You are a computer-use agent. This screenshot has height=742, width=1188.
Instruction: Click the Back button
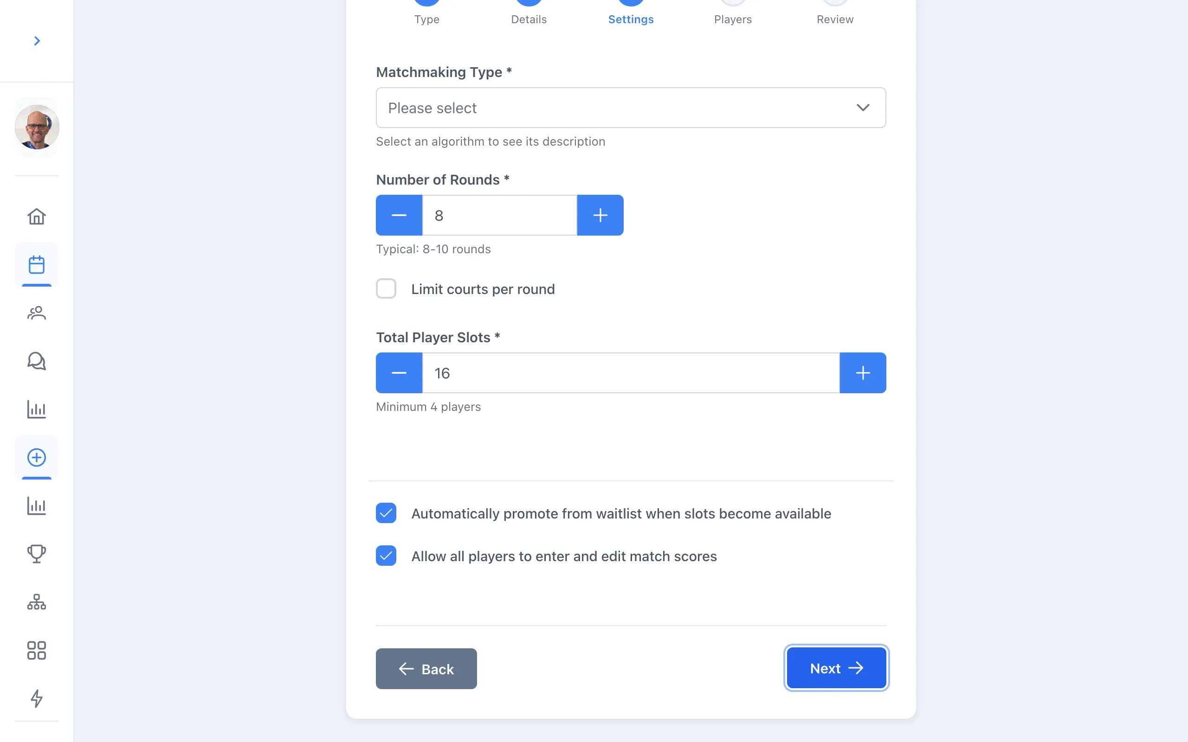point(426,668)
